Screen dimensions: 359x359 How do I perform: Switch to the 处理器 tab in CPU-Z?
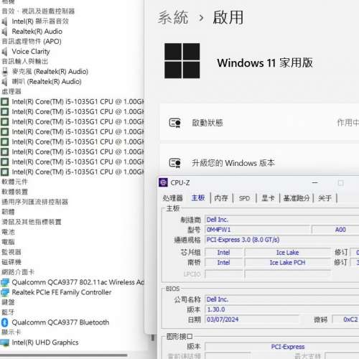pyautogui.click(x=172, y=198)
